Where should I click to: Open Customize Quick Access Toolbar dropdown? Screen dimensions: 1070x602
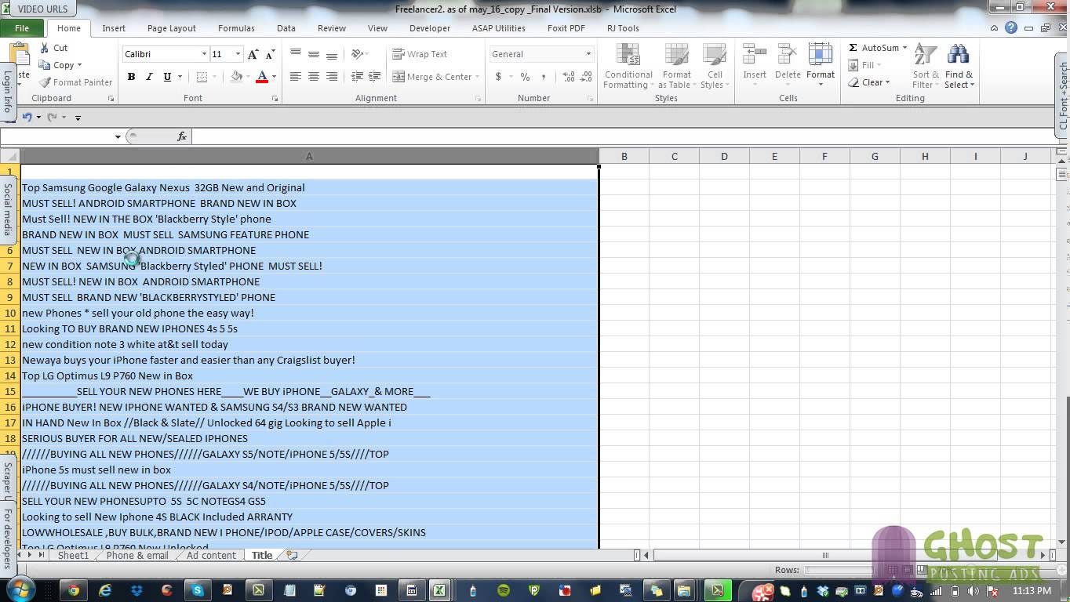pyautogui.click(x=78, y=118)
